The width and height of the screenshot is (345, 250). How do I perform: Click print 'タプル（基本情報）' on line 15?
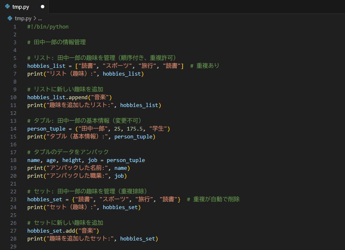[x=91, y=137]
